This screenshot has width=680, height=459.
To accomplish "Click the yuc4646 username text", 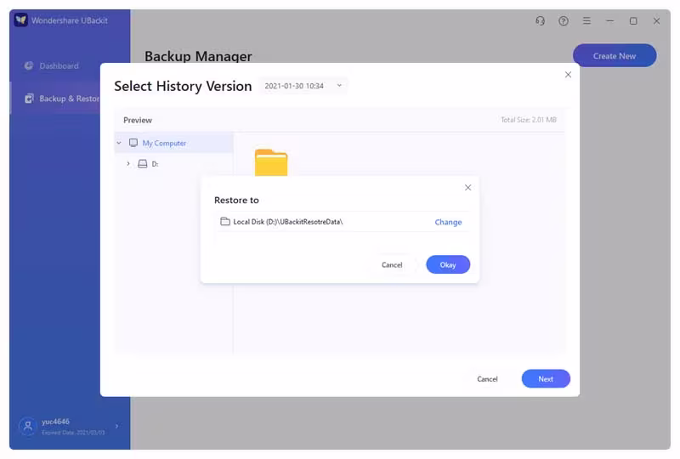I will [55, 422].
